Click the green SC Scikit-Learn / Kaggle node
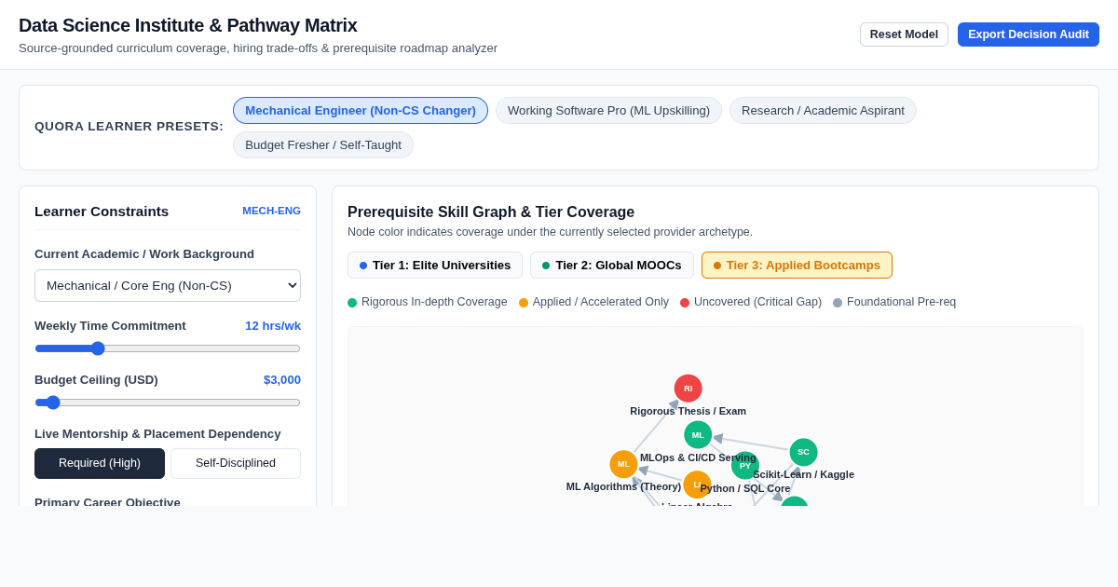The image size is (1118, 587). point(803,452)
